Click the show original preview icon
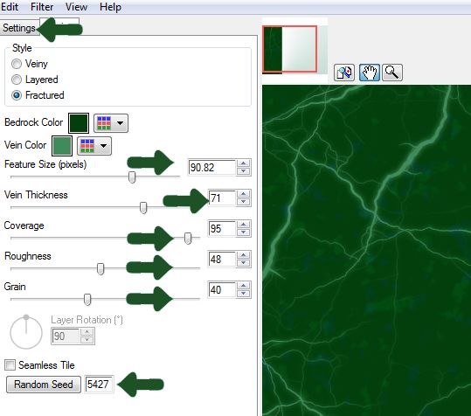This screenshot has width=471, height=416. click(344, 73)
